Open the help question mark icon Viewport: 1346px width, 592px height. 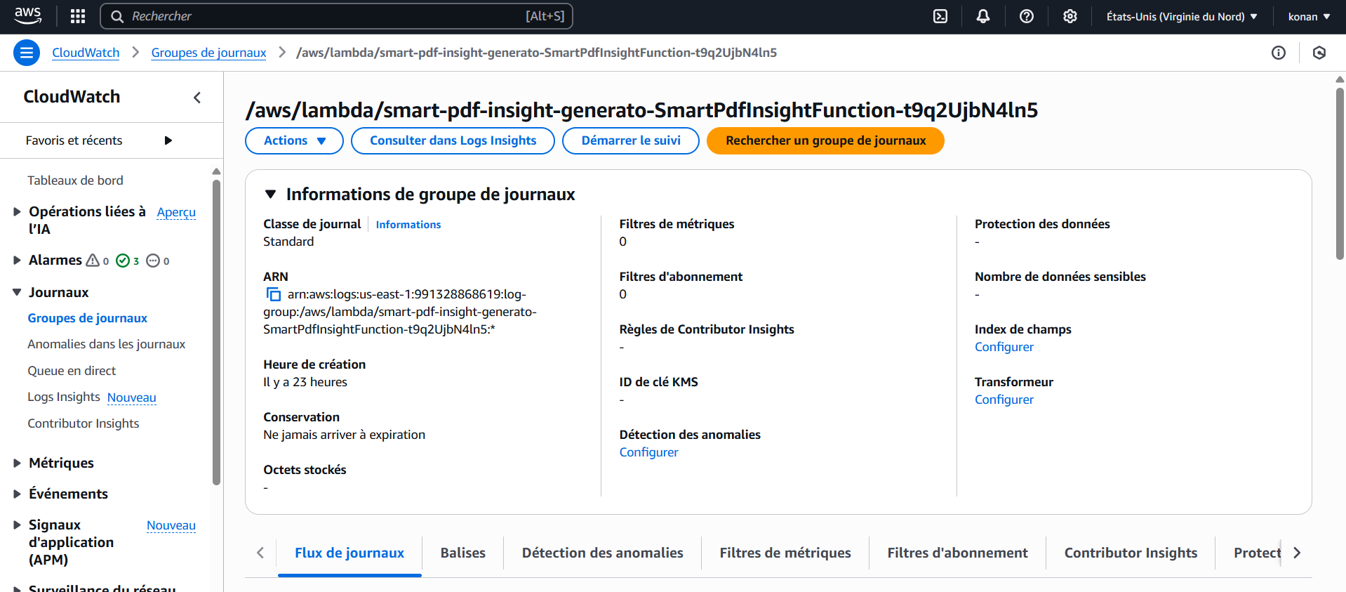click(x=1027, y=16)
